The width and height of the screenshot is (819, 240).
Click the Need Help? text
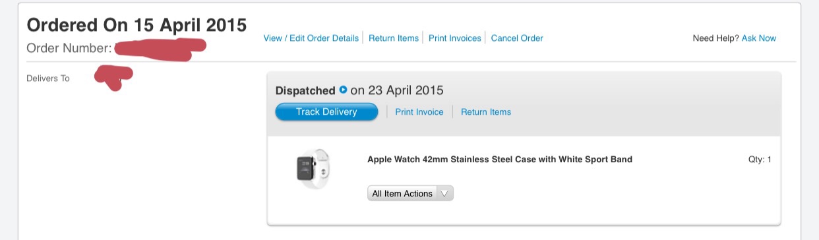(x=715, y=38)
